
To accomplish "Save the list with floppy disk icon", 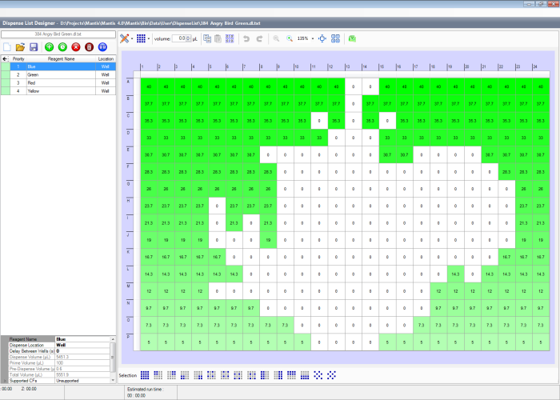I will pyautogui.click(x=34, y=47).
